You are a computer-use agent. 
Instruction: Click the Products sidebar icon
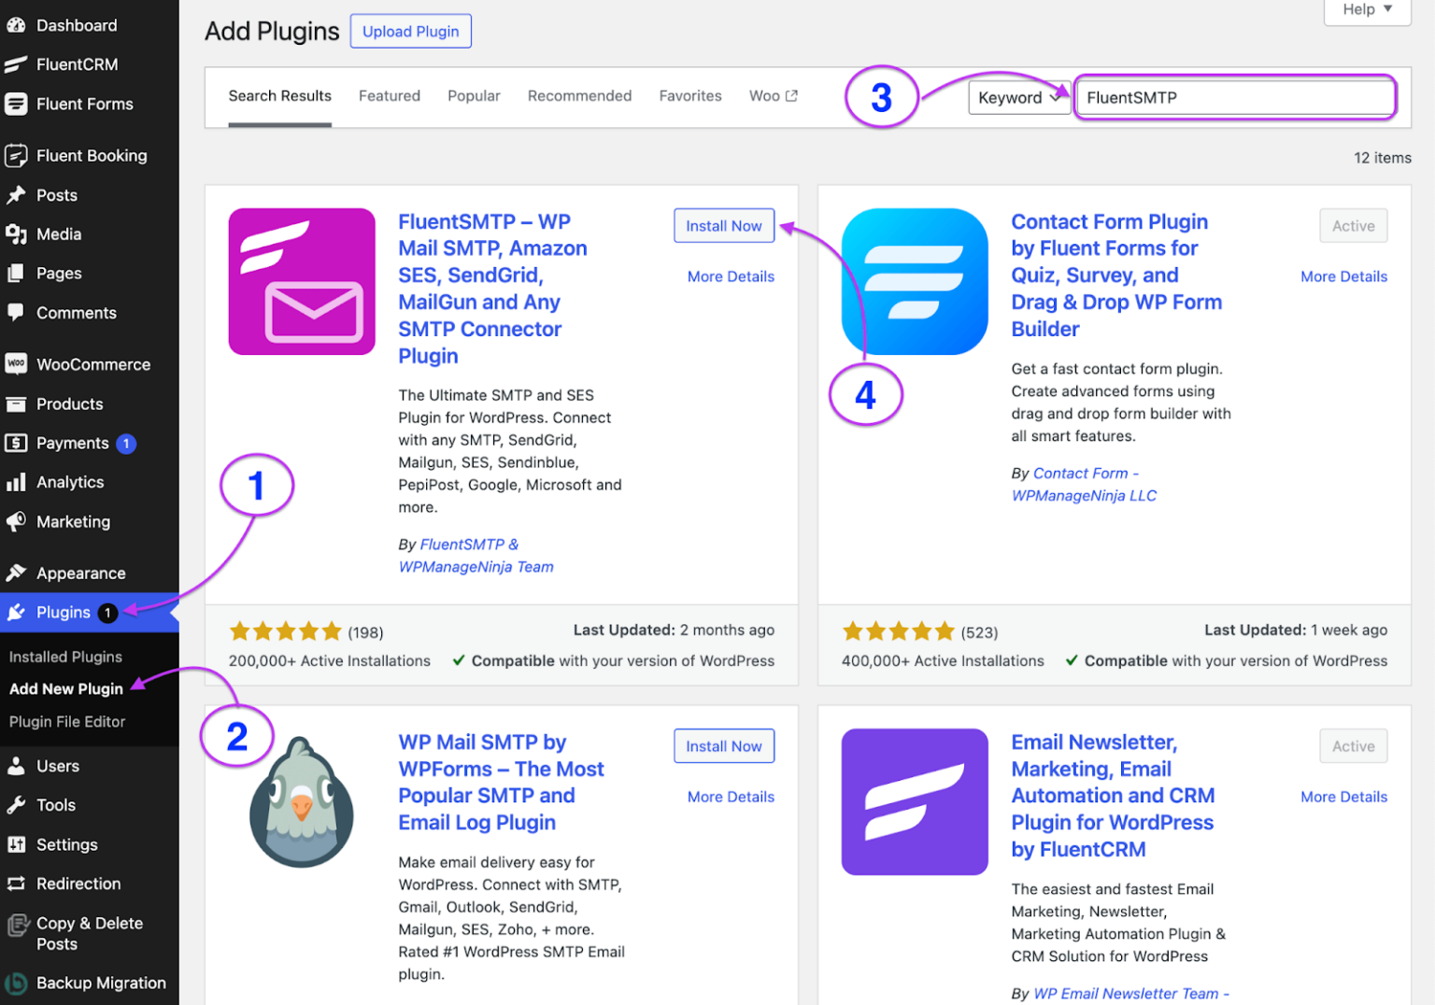(x=18, y=403)
